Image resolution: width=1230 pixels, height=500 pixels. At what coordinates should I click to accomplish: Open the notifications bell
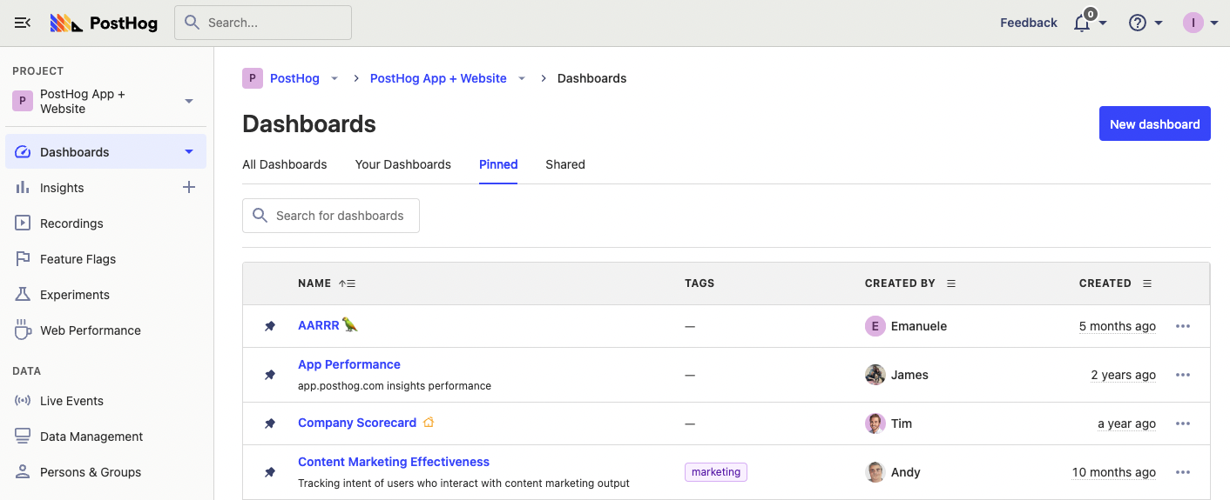1082,23
